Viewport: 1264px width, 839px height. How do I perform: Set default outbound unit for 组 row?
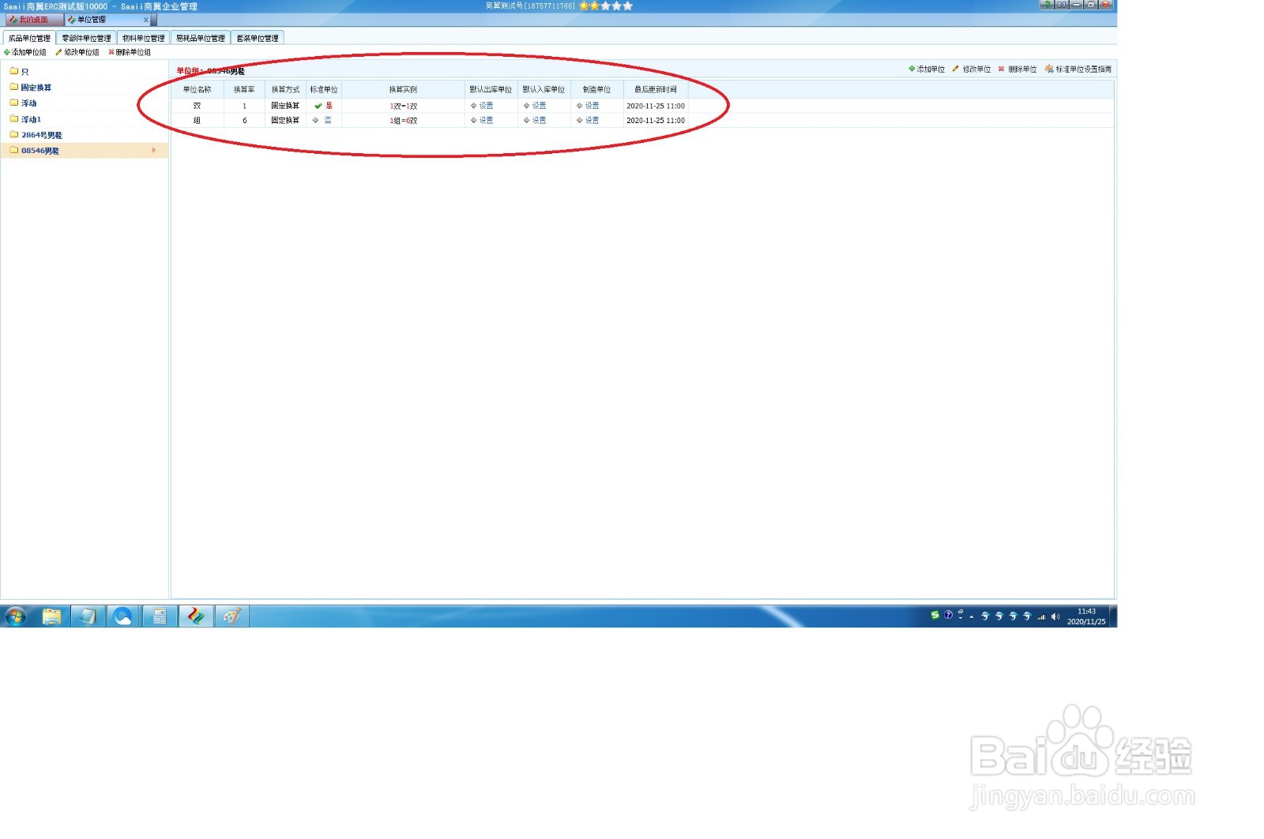482,121
